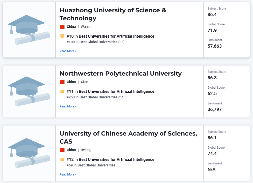The image size is (253, 183).
Task: Open #12 Best Universities for Artificial Intelligence link
Action: point(110,159)
